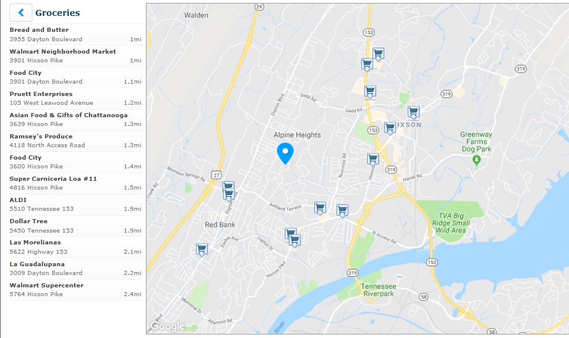Click the cart marker on Ashland Terrace

click(x=320, y=208)
